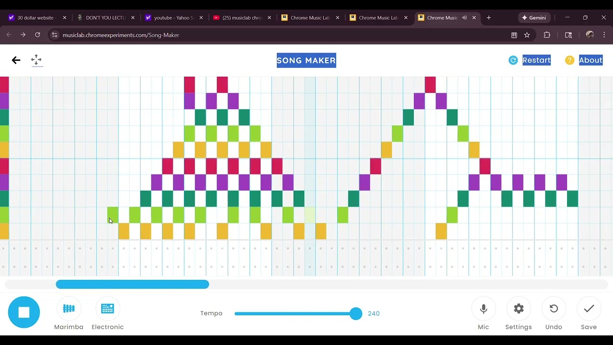This screenshot has height=345, width=613.
Task: View site information icon in address bar
Action: [54, 35]
